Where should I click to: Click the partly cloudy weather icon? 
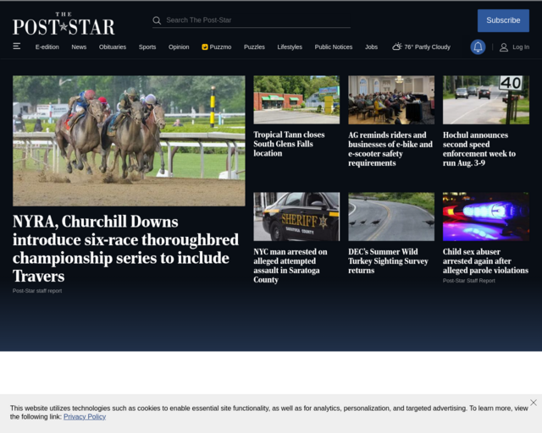point(397,47)
